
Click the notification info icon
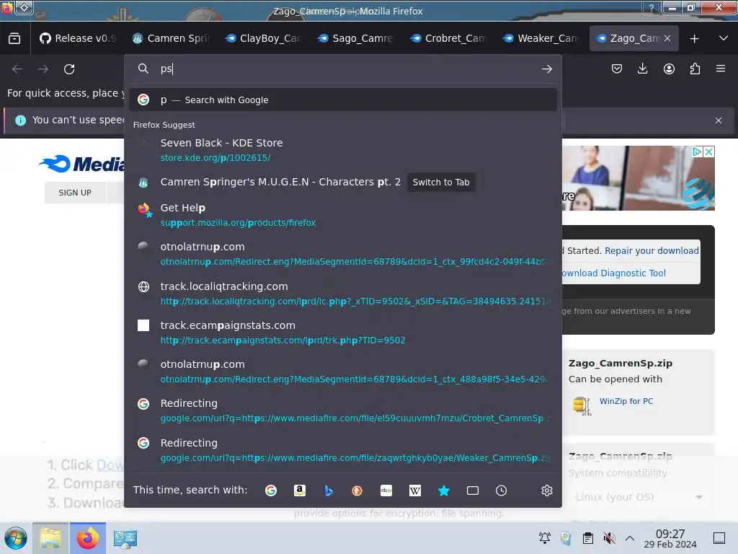point(20,120)
